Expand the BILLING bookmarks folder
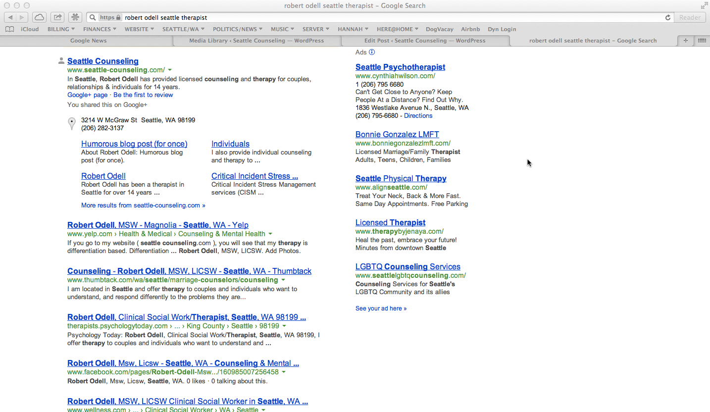 60,29
